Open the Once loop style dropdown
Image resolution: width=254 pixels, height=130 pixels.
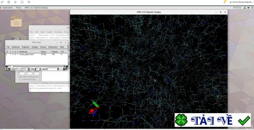click(25, 69)
